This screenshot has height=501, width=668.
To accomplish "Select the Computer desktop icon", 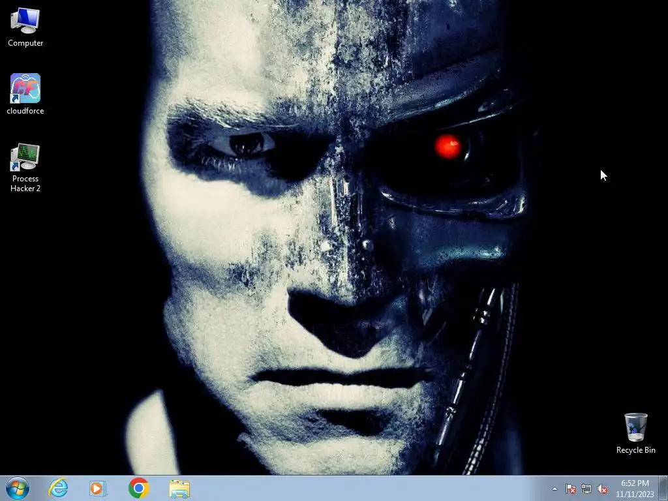I will [x=25, y=27].
